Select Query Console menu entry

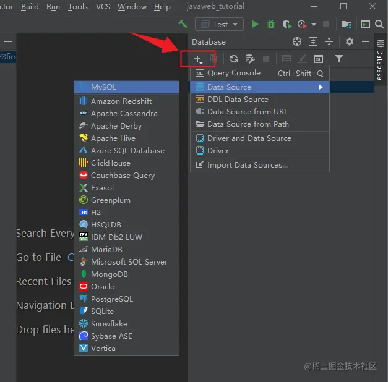point(260,73)
